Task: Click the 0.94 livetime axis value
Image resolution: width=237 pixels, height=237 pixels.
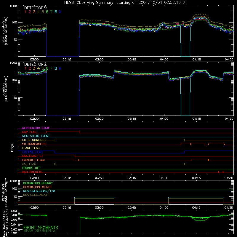Action: [14, 224]
